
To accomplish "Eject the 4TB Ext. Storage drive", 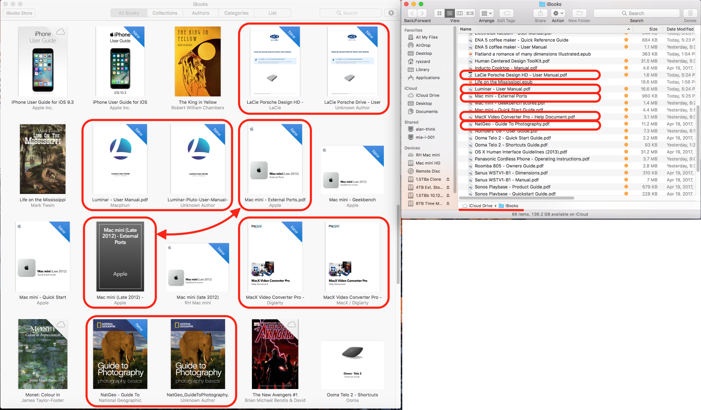I will pyautogui.click(x=448, y=187).
